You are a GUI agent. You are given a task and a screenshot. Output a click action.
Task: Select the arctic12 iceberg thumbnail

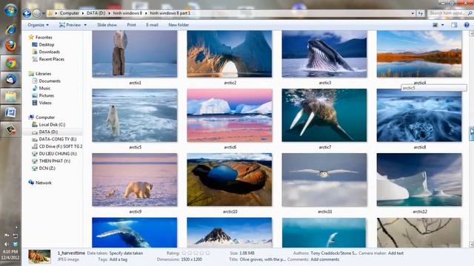[419, 180]
